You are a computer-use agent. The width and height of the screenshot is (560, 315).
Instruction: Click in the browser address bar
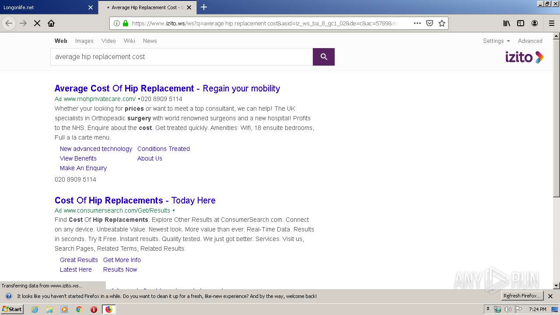[265, 23]
